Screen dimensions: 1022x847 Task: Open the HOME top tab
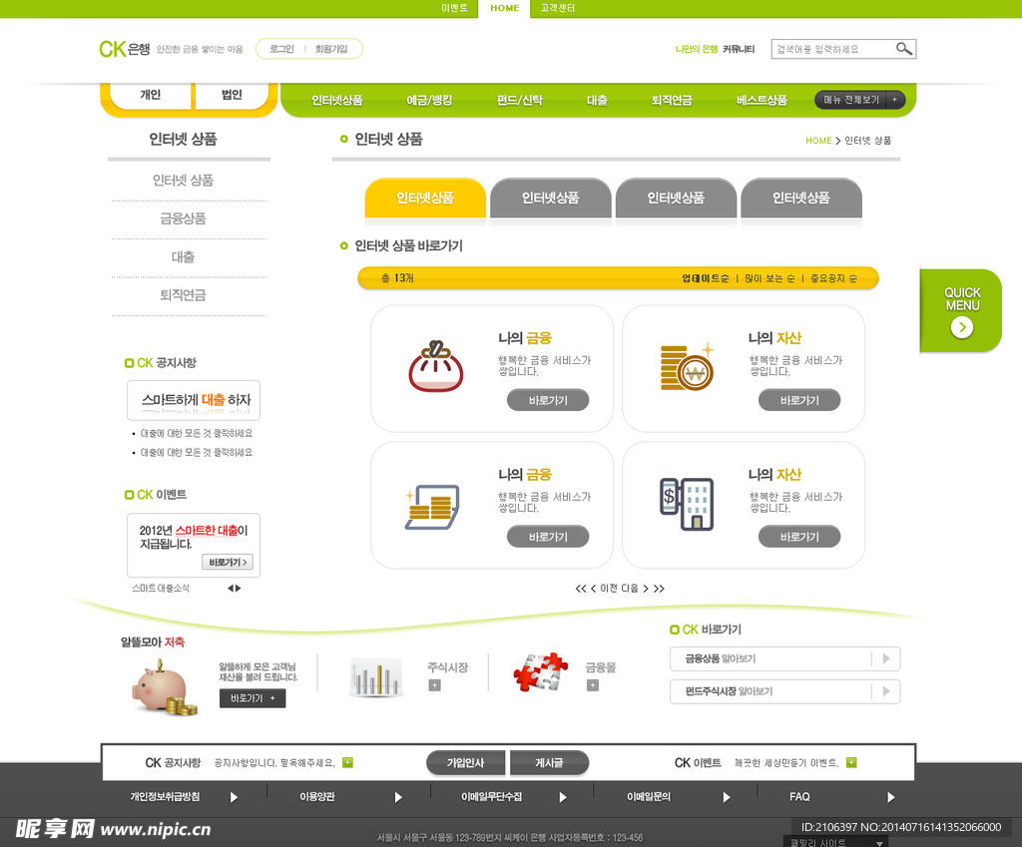504,8
